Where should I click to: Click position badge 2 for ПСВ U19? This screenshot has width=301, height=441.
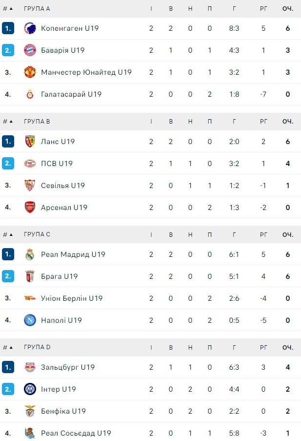pos(8,164)
